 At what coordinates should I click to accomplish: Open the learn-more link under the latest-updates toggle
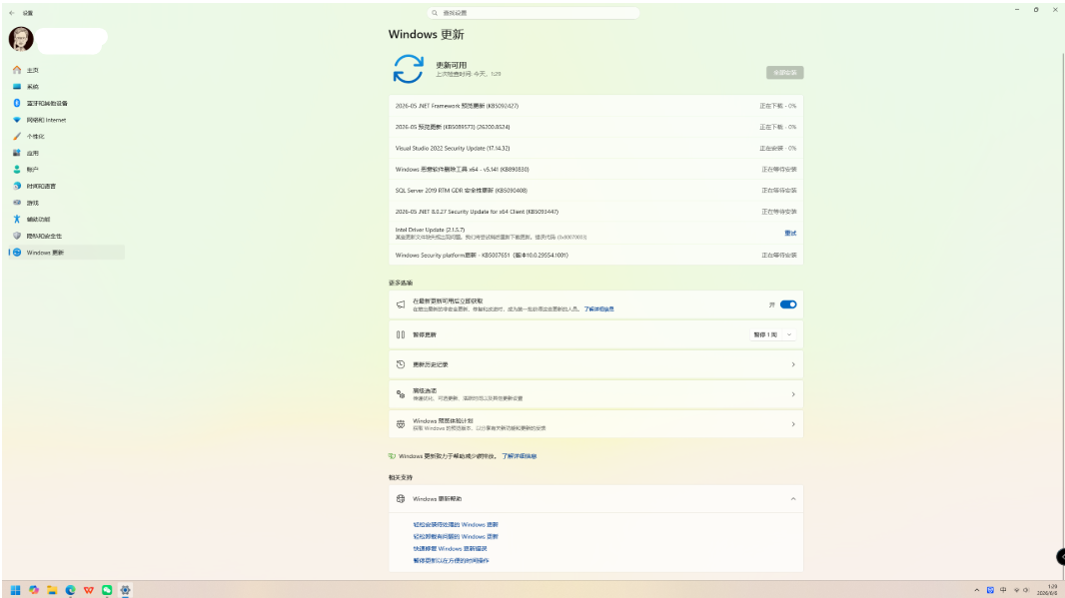[598, 308]
